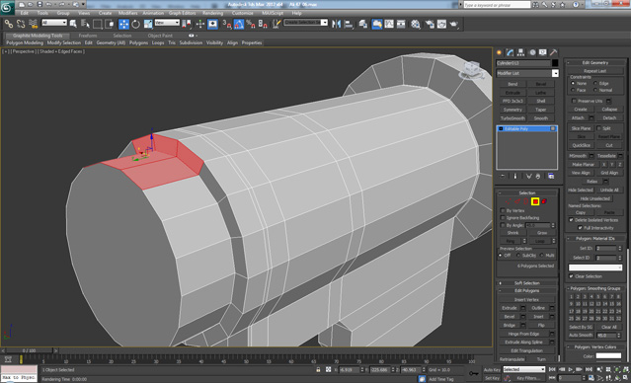
Task: Switch to the Freeform ribbon tab
Action: click(88, 36)
